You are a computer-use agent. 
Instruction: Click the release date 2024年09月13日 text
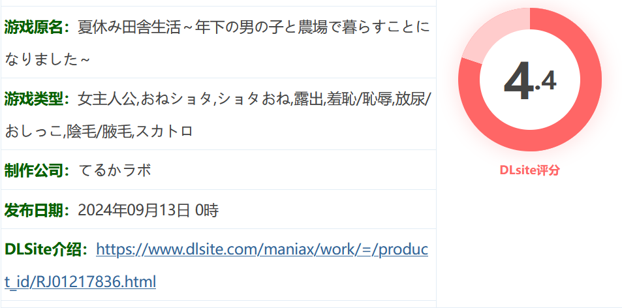134,211
